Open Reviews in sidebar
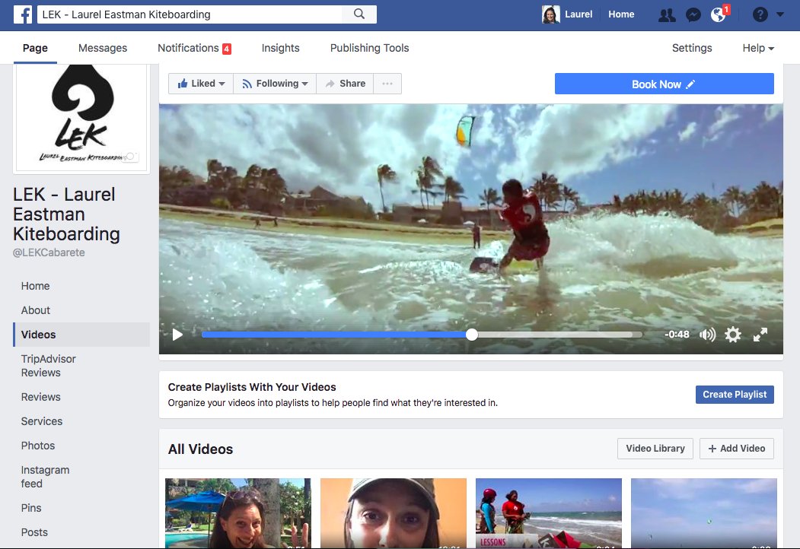The height and width of the screenshot is (549, 800). (x=41, y=397)
